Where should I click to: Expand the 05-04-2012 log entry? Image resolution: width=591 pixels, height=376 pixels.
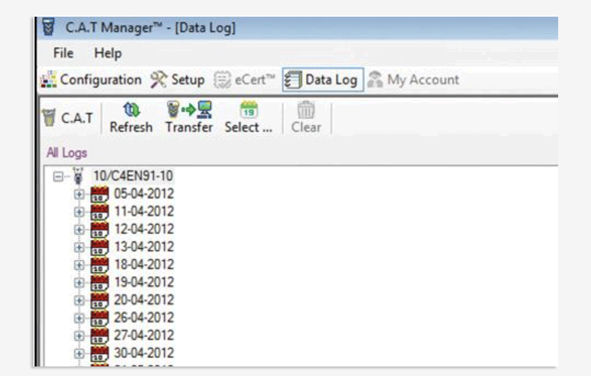(x=79, y=195)
